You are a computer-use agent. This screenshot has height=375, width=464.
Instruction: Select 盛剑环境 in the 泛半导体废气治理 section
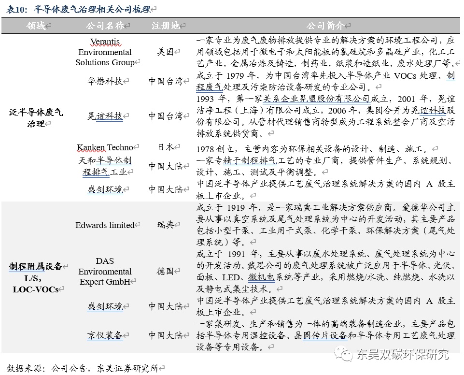pos(105,189)
